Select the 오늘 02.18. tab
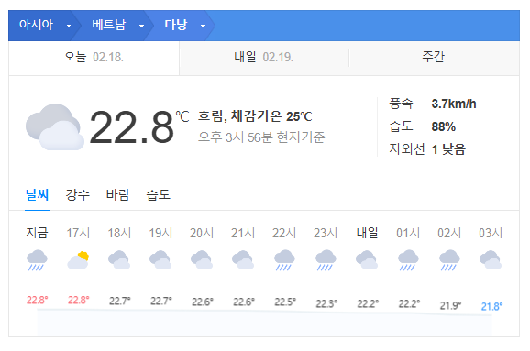The height and width of the screenshot is (351, 530). (x=94, y=57)
